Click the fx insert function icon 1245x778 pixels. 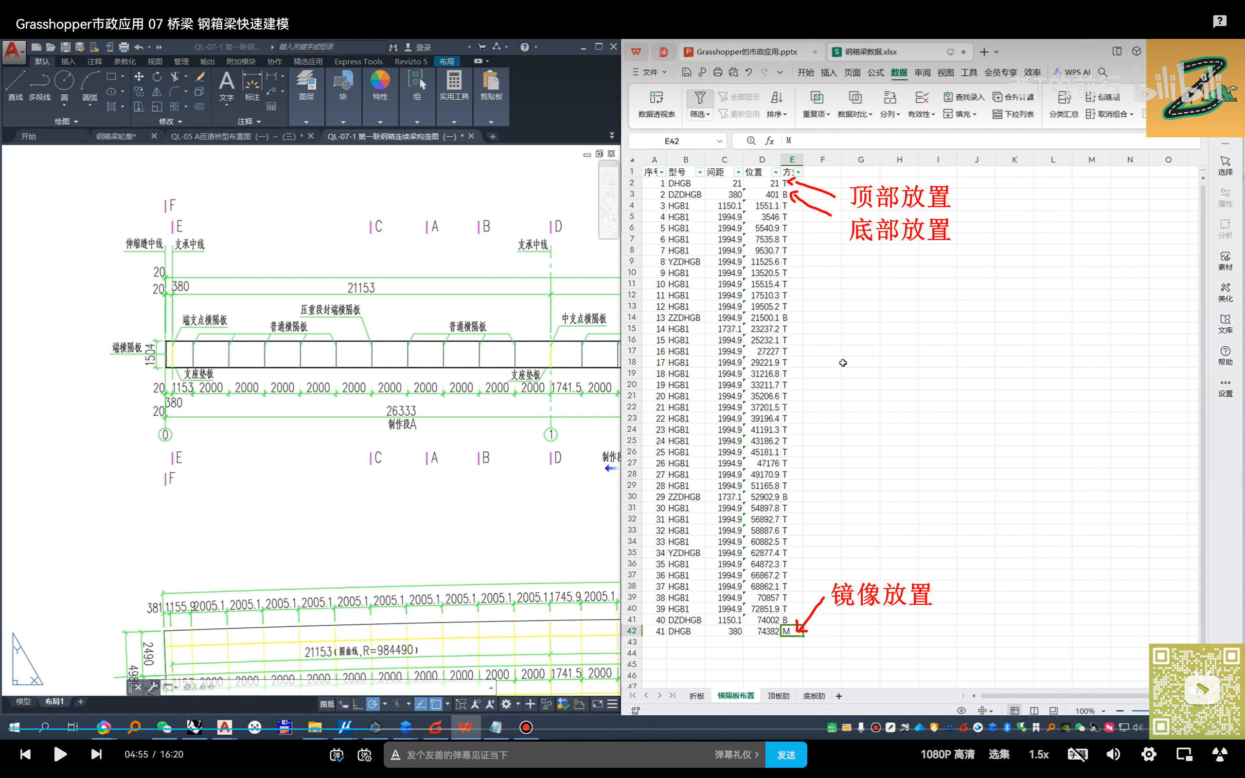[770, 141]
